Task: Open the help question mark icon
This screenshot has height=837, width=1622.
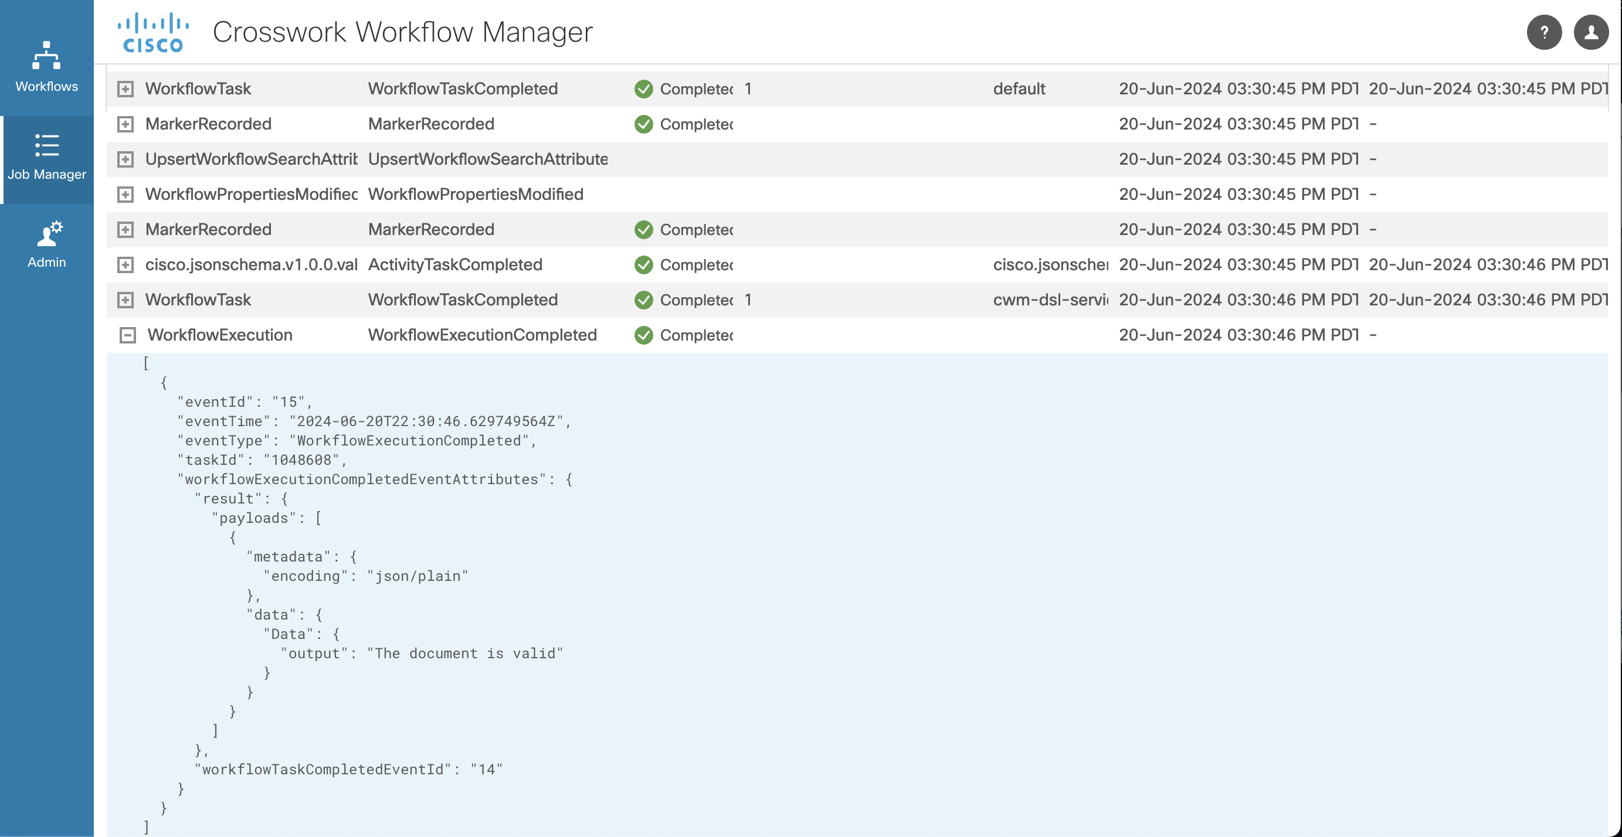Action: [1543, 32]
